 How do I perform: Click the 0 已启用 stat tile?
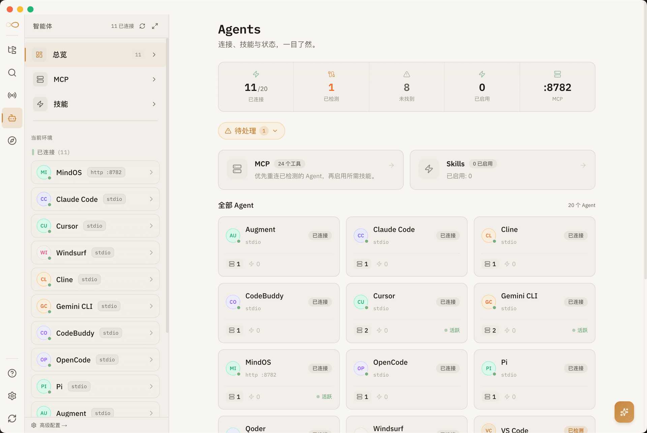click(x=482, y=87)
